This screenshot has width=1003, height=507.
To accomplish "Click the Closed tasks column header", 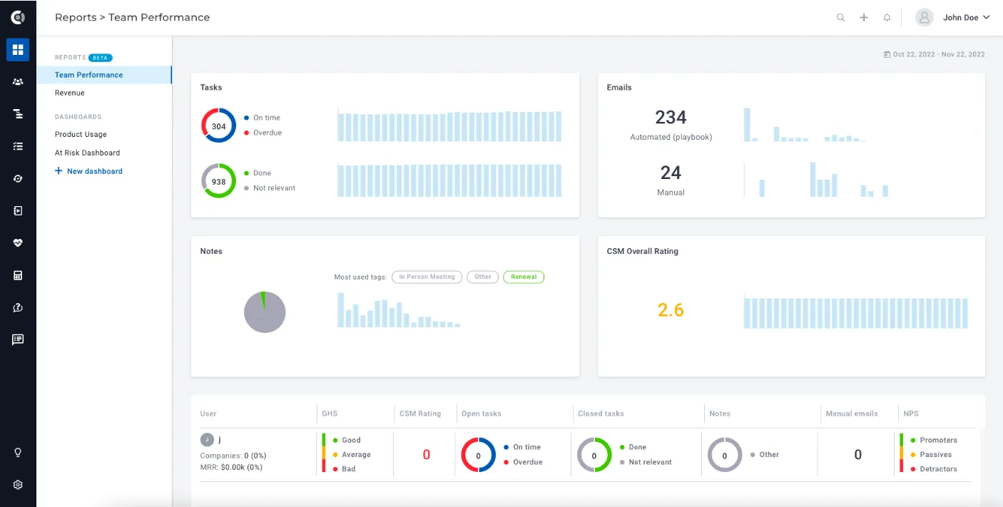I will 601,414.
